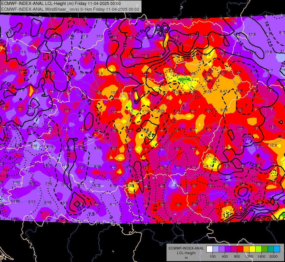Select the grid value 6.57
This screenshot has width=285, height=262.
click(194, 167)
